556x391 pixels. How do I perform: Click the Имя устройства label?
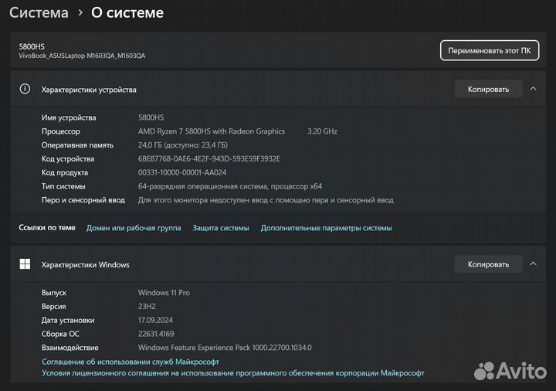69,117
